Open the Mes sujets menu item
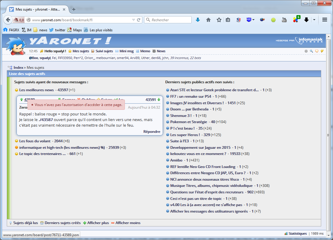The height and width of the screenshot is (240, 333). click(x=81, y=51)
